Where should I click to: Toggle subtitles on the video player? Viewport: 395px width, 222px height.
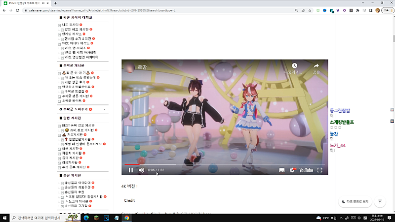(x=282, y=170)
